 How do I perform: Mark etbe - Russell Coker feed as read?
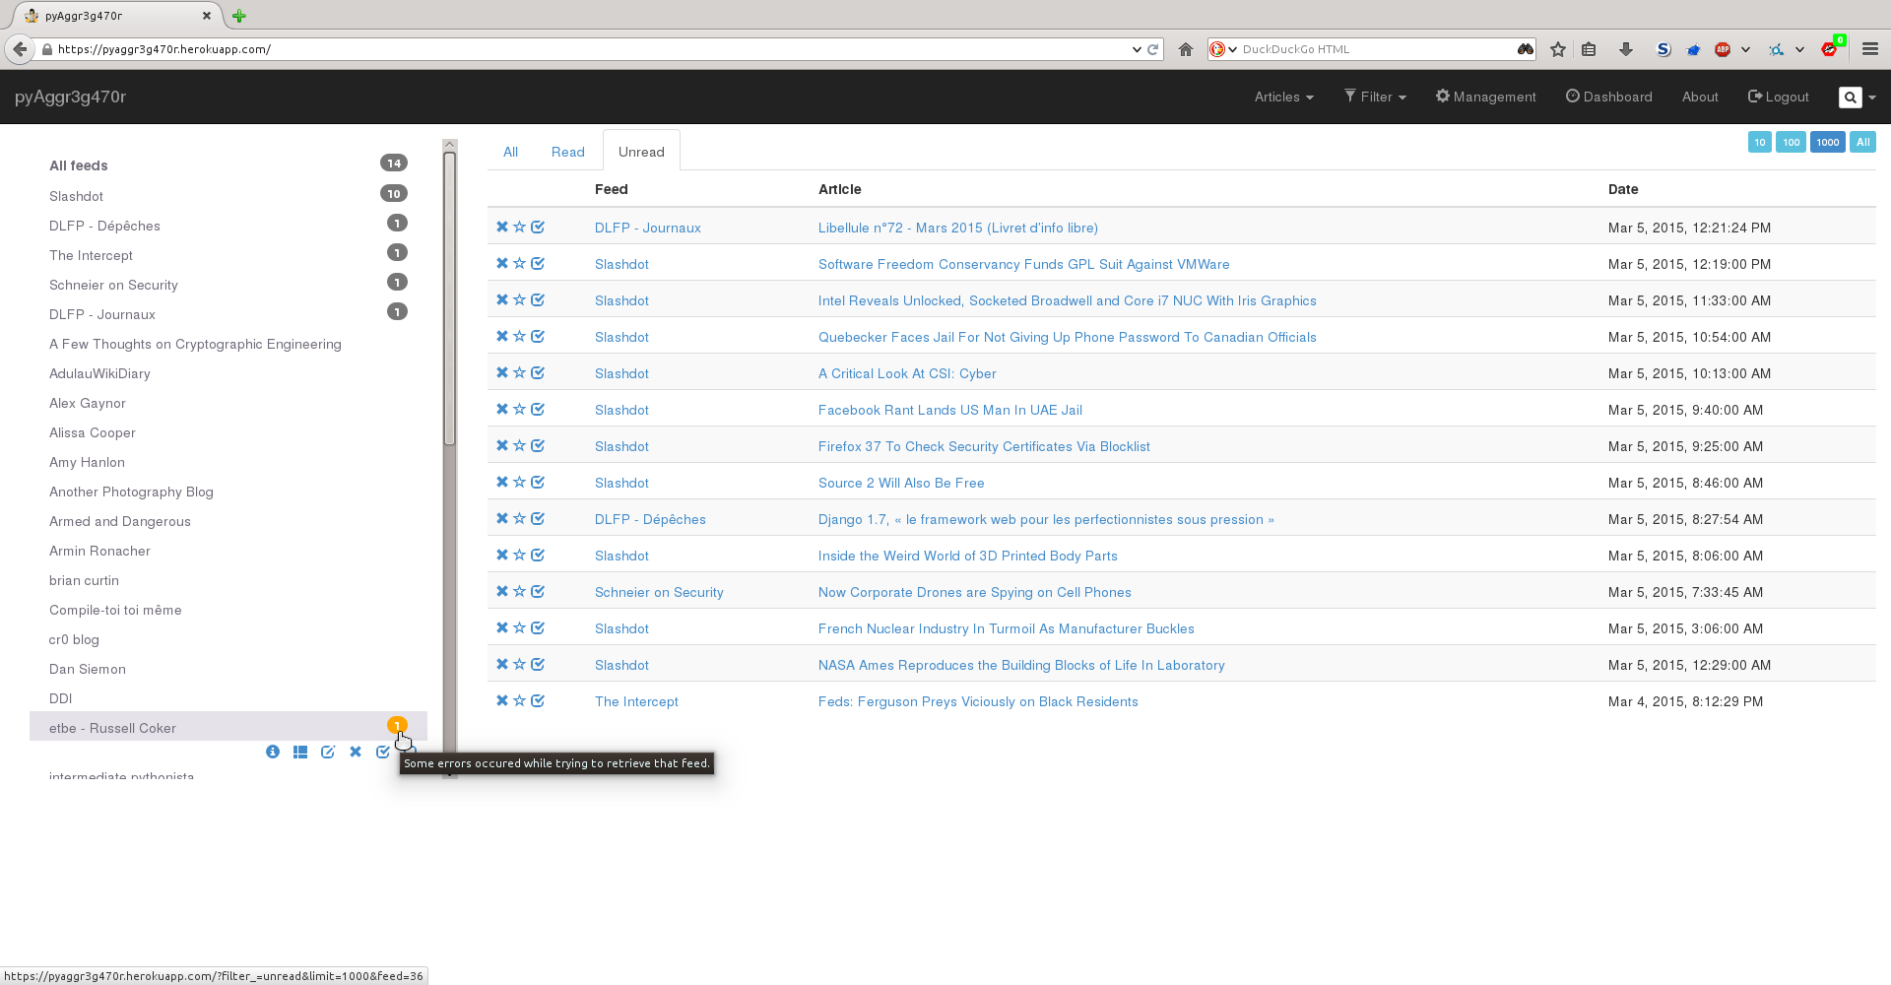(383, 752)
